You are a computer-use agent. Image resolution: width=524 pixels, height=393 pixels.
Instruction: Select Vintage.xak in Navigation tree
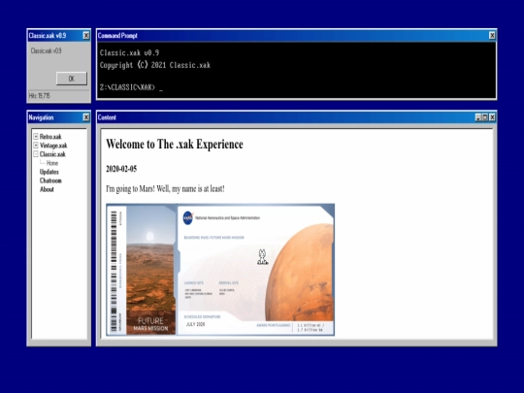click(x=53, y=146)
